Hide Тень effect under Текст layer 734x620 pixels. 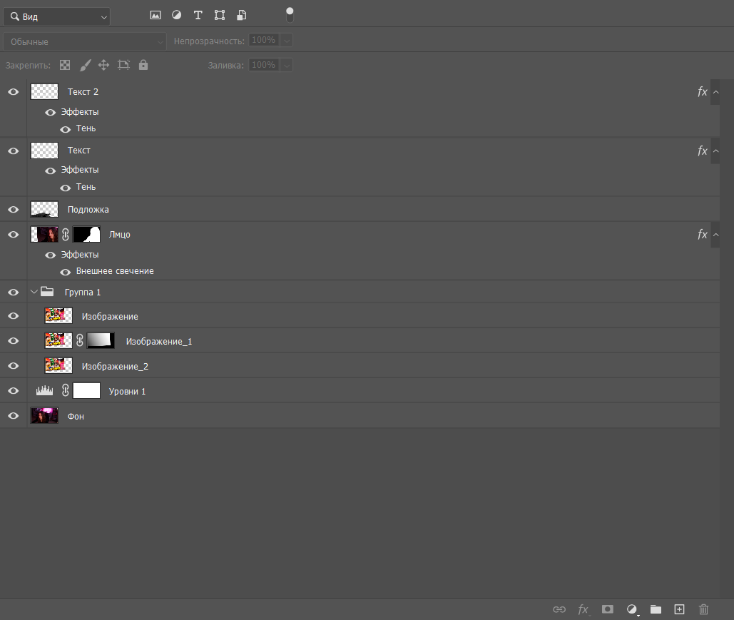pos(66,188)
